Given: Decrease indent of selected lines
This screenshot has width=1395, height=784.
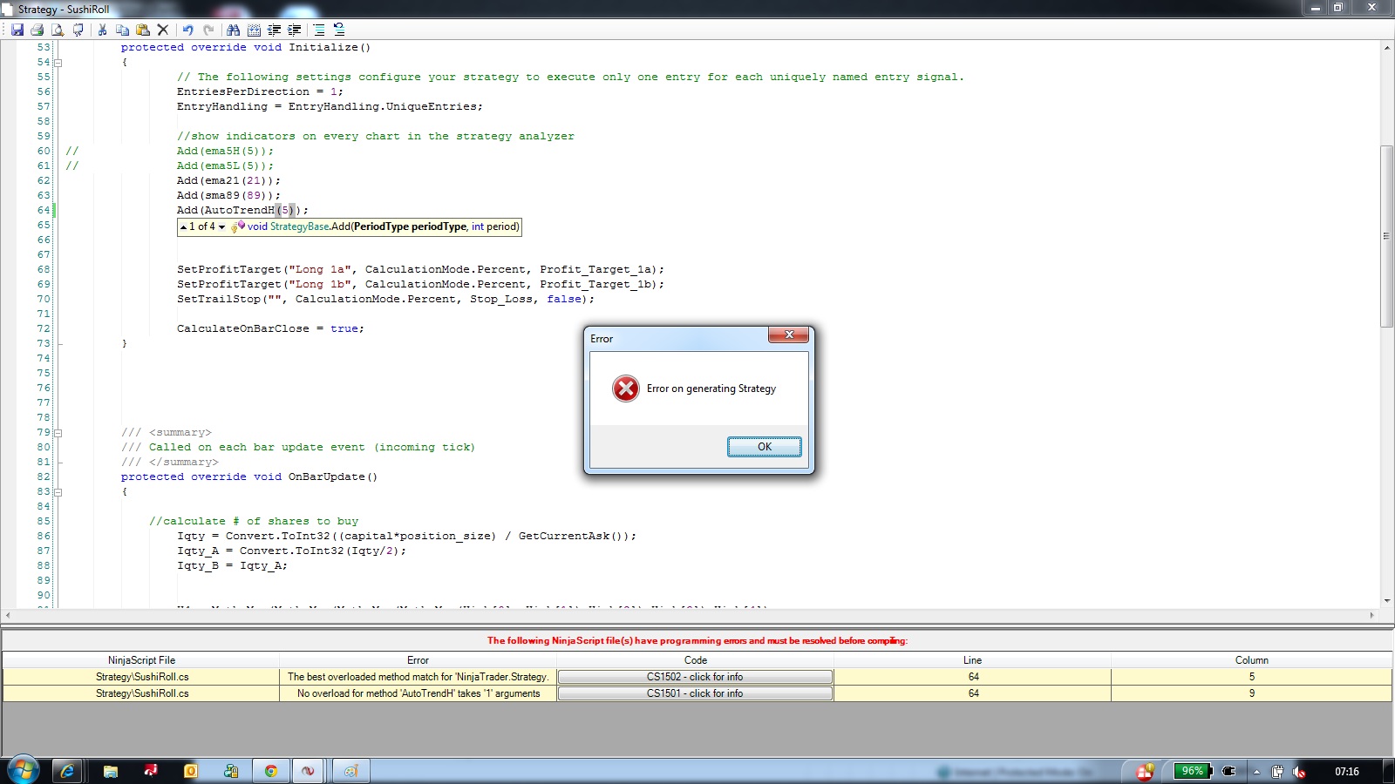Looking at the screenshot, I should coord(275,30).
